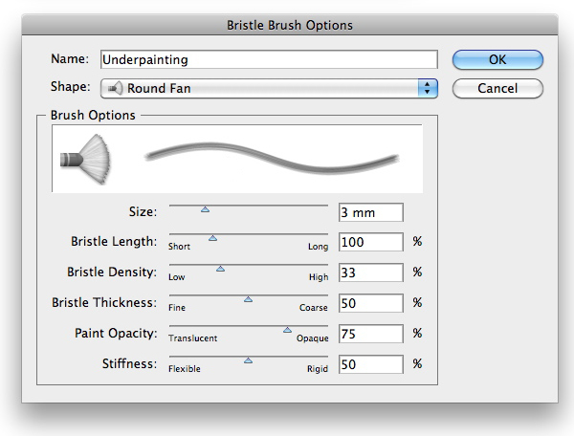This screenshot has height=436, width=574.
Task: Click the Bristle Thickness slider handle
Action: (x=248, y=299)
